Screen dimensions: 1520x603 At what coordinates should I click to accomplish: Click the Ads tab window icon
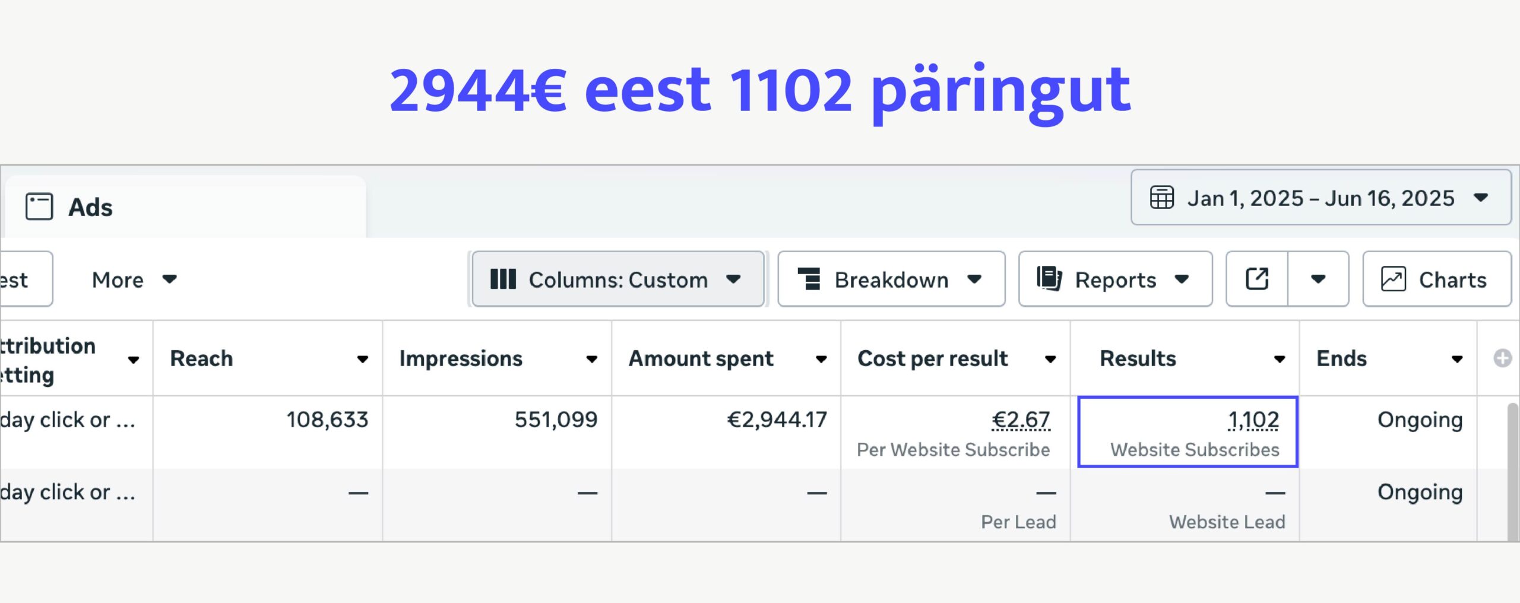(39, 207)
